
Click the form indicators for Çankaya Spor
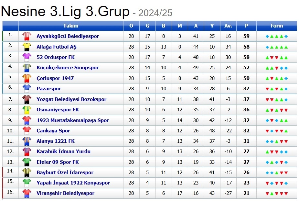(276, 131)
